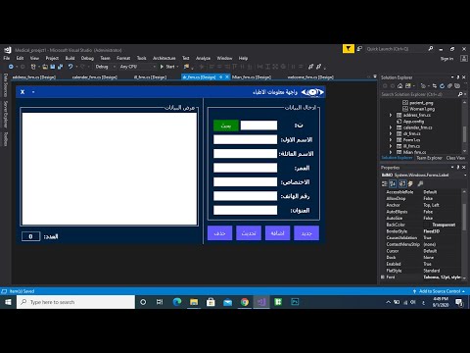Screen dimensions: 470x353
Task: Click the Home icon in Solution Explorer
Action: 399,86
